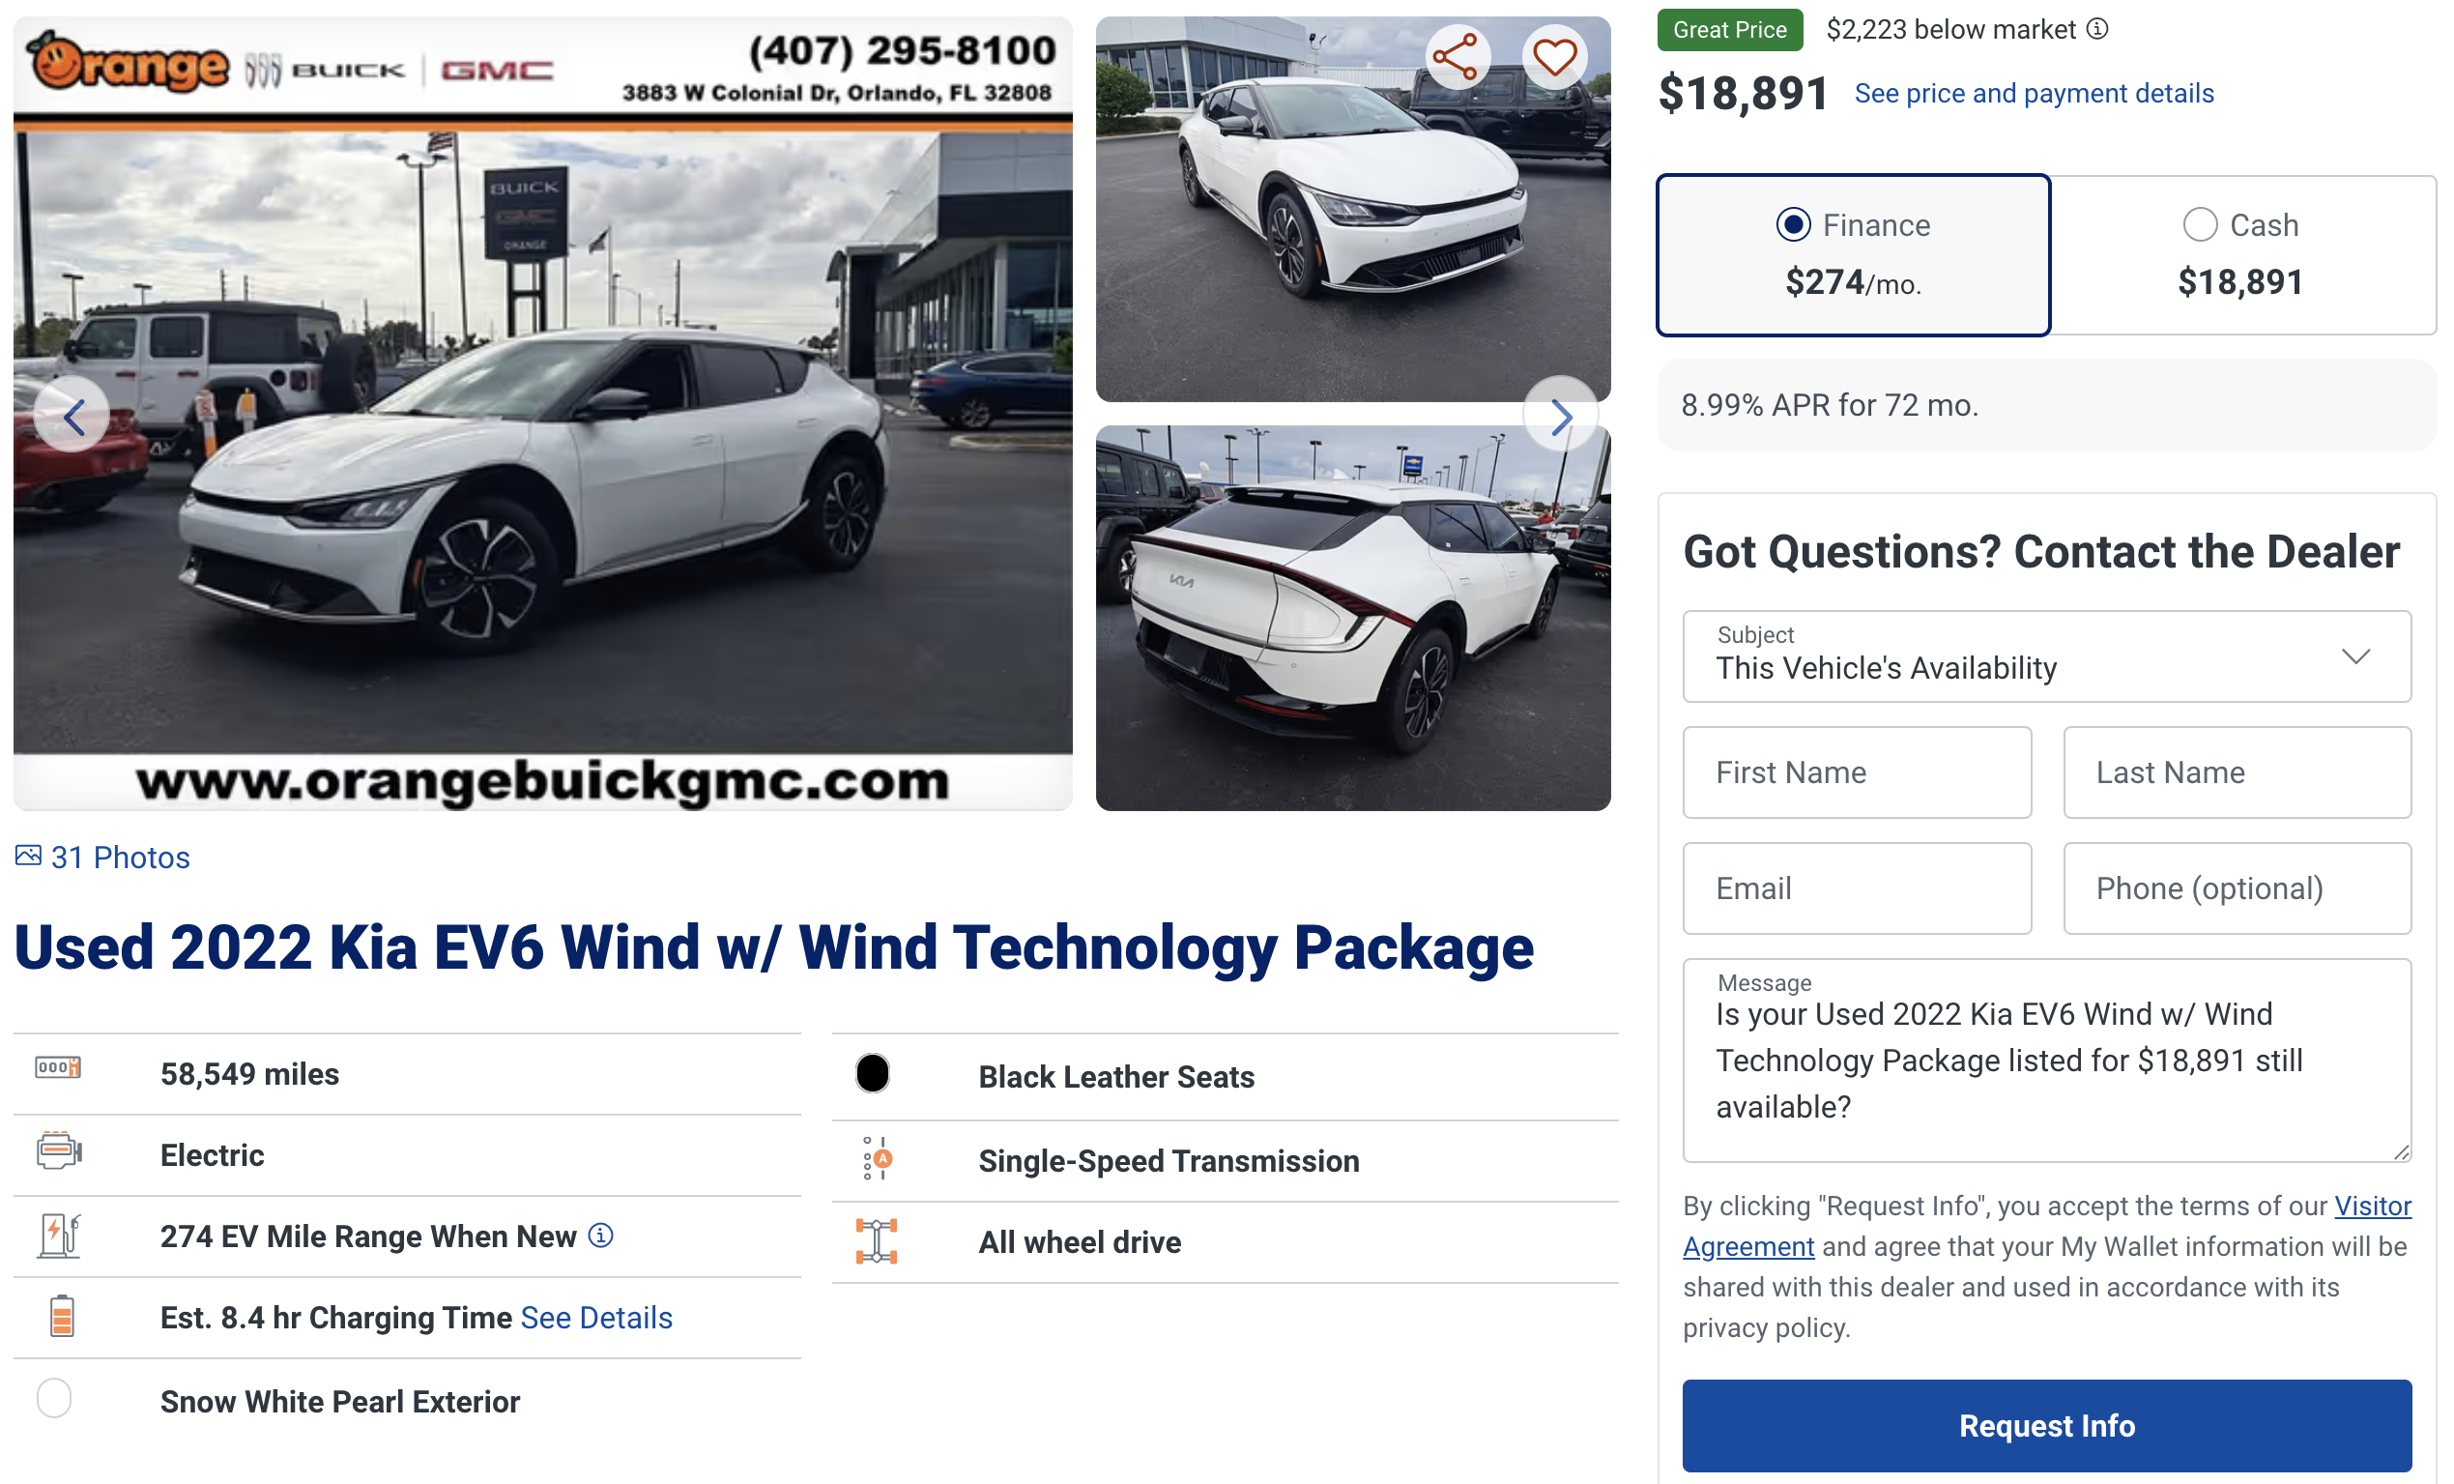Viewport: 2454px width, 1484px height.
Task: Focus the First Name input field
Action: [x=1857, y=772]
